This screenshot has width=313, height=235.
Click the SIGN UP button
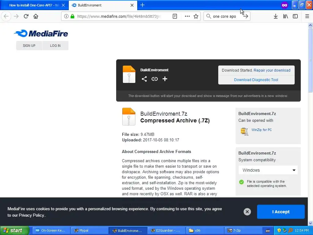(29, 46)
